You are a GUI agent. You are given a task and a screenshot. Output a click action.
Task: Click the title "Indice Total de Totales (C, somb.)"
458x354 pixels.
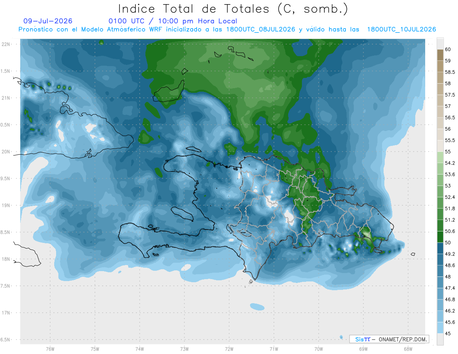233,9
